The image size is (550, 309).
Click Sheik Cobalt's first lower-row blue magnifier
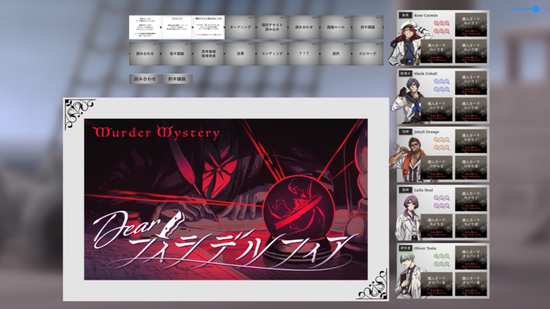click(436, 90)
